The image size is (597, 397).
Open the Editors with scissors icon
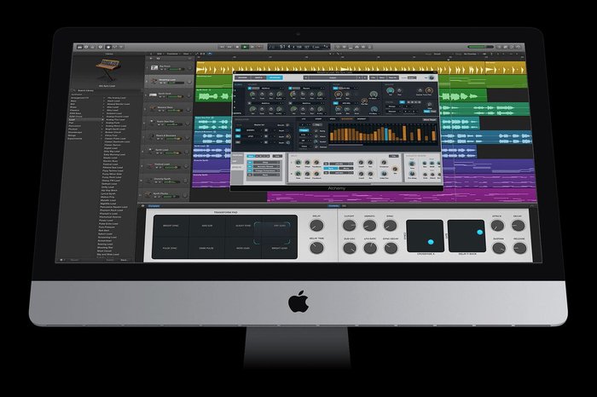(x=121, y=47)
